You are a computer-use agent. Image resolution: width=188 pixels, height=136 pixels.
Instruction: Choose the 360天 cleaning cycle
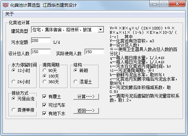coord(51,82)
